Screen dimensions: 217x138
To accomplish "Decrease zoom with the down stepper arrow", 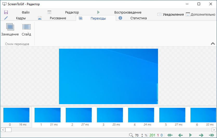I will tap(142, 136).
